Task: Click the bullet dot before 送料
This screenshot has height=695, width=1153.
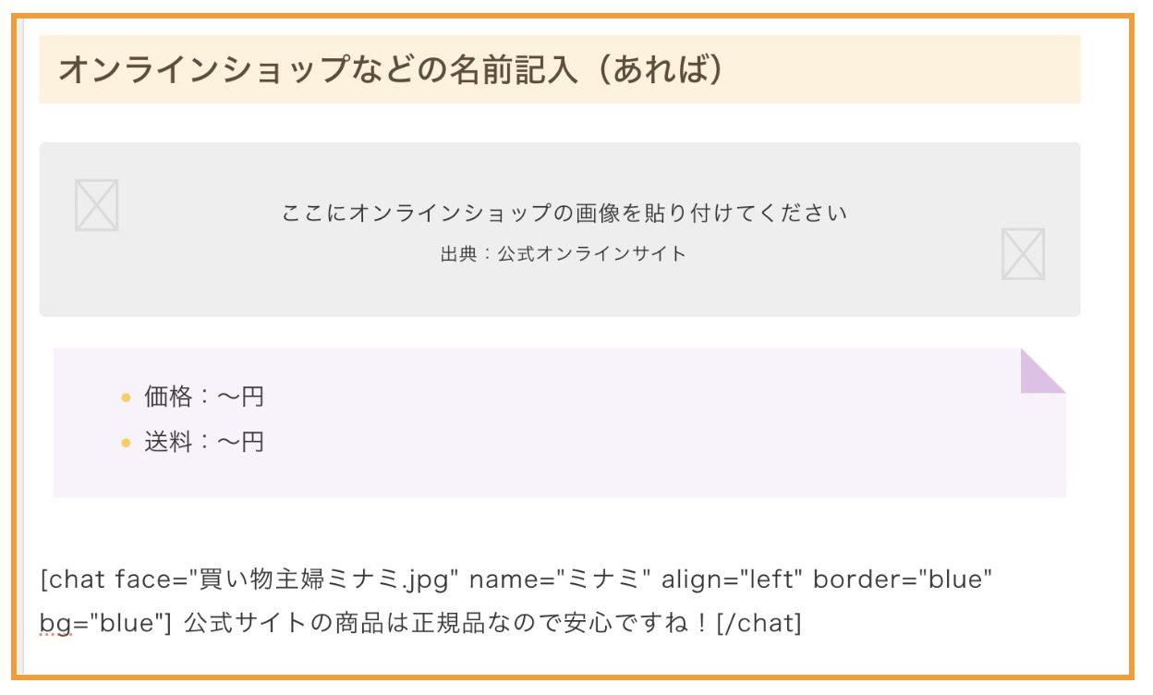Action: [x=127, y=443]
